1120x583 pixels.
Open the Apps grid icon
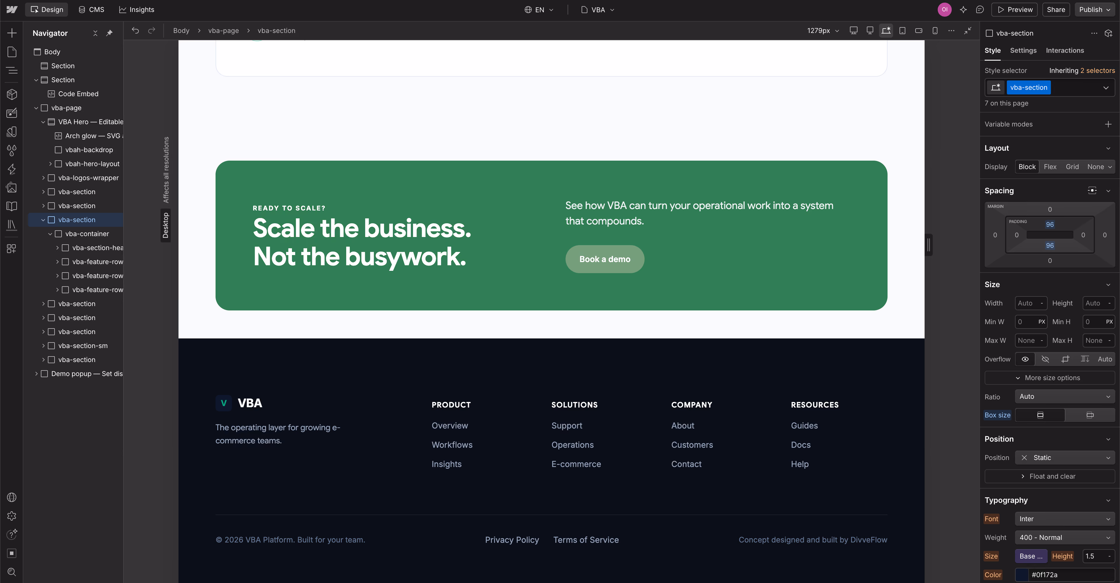coord(12,248)
